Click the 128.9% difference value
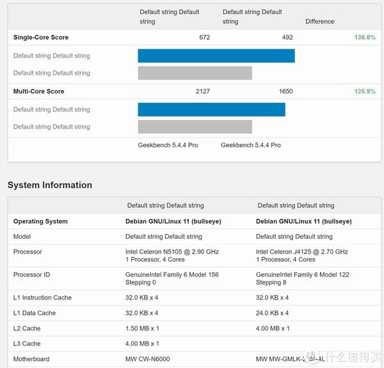Image resolution: width=384 pixels, height=368 pixels. tap(365, 92)
